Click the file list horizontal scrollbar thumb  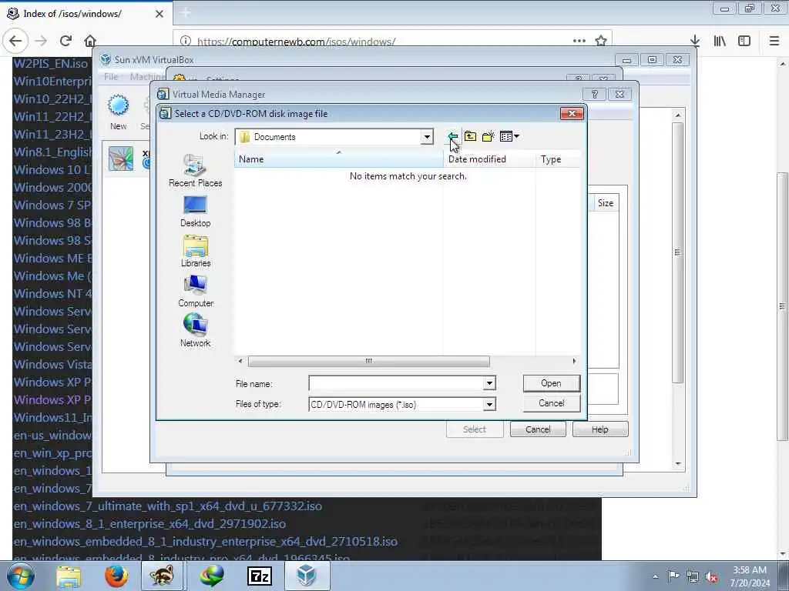pos(368,361)
